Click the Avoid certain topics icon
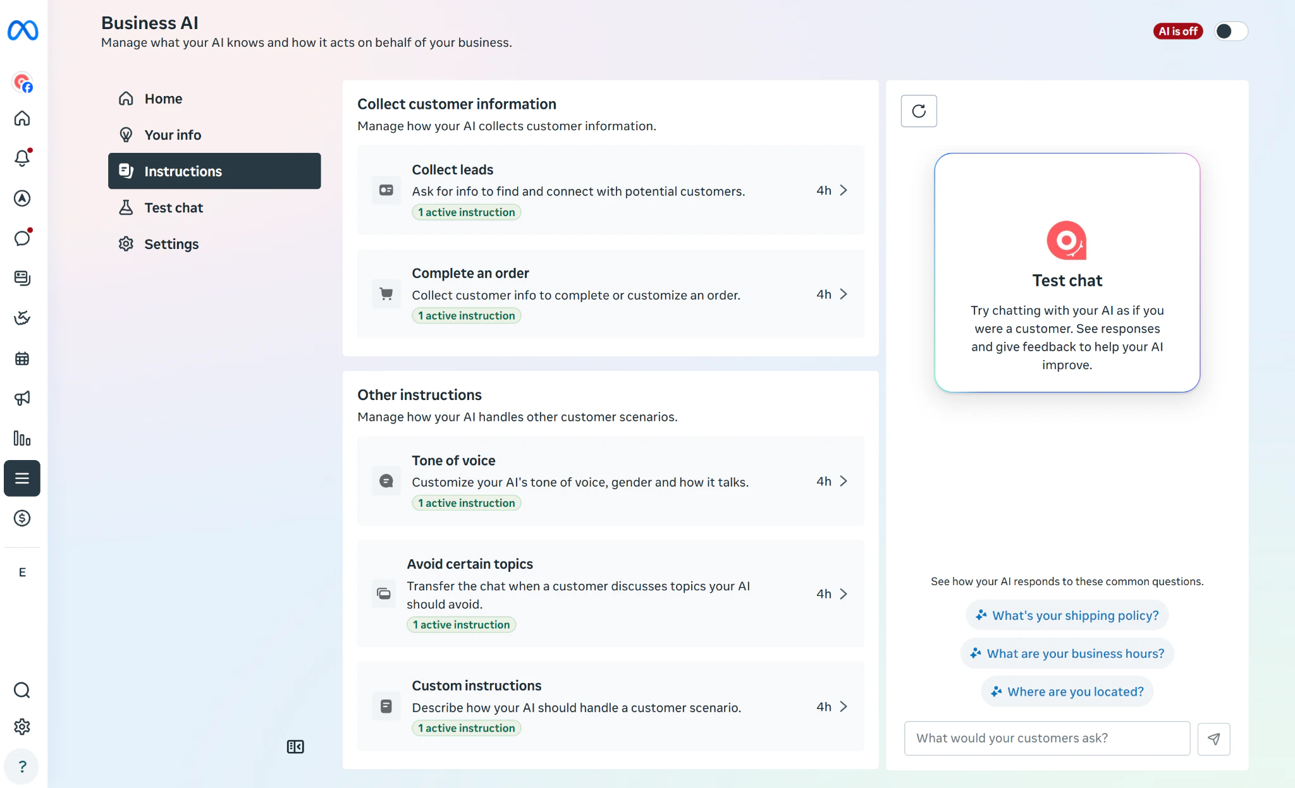This screenshot has height=788, width=1295. click(x=384, y=593)
